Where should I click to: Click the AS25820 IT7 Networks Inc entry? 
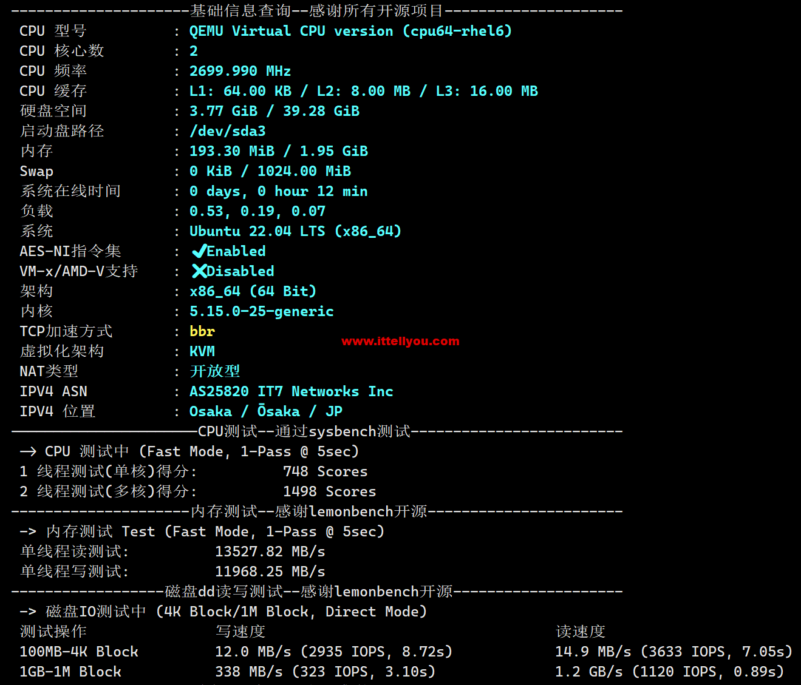[x=291, y=391]
